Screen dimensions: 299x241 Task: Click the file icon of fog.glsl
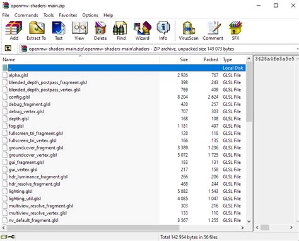pyautogui.click(x=5, y=126)
